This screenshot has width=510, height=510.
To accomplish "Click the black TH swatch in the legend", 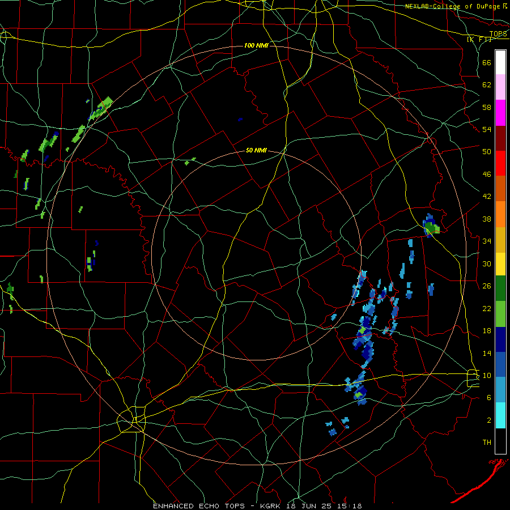I will [x=500, y=441].
